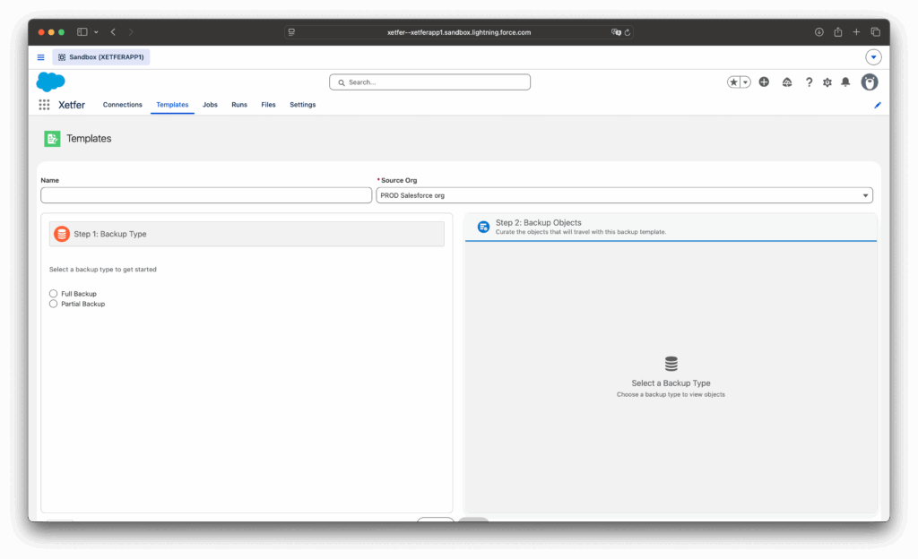This screenshot has height=559, width=918.
Task: Expand the circular dropdown arrow top right
Action: pos(873,57)
